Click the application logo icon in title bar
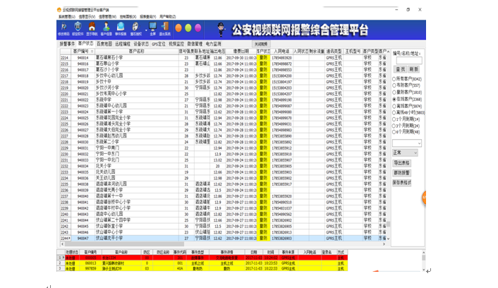 (x=59, y=10)
